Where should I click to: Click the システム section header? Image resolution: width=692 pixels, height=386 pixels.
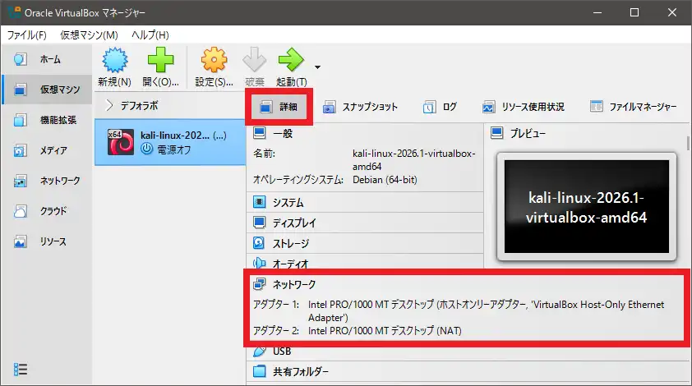288,202
